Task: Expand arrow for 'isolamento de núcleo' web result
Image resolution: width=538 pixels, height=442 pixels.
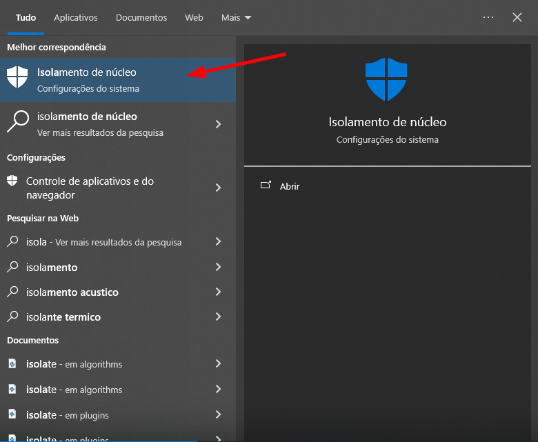Action: pyautogui.click(x=218, y=124)
